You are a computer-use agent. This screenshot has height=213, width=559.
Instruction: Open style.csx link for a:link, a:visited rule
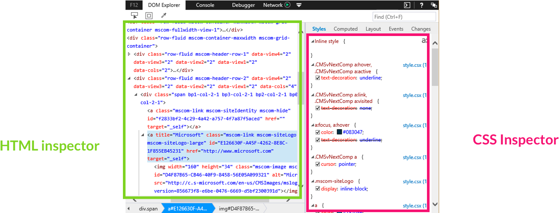click(x=415, y=95)
